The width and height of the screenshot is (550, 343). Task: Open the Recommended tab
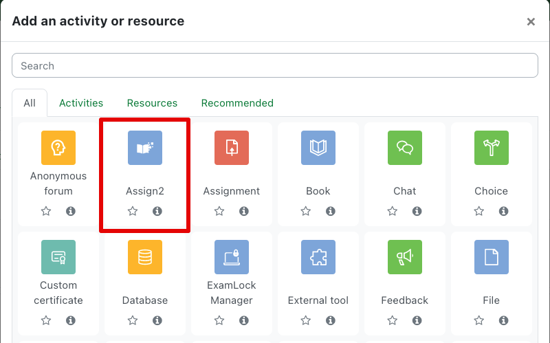[x=237, y=103]
